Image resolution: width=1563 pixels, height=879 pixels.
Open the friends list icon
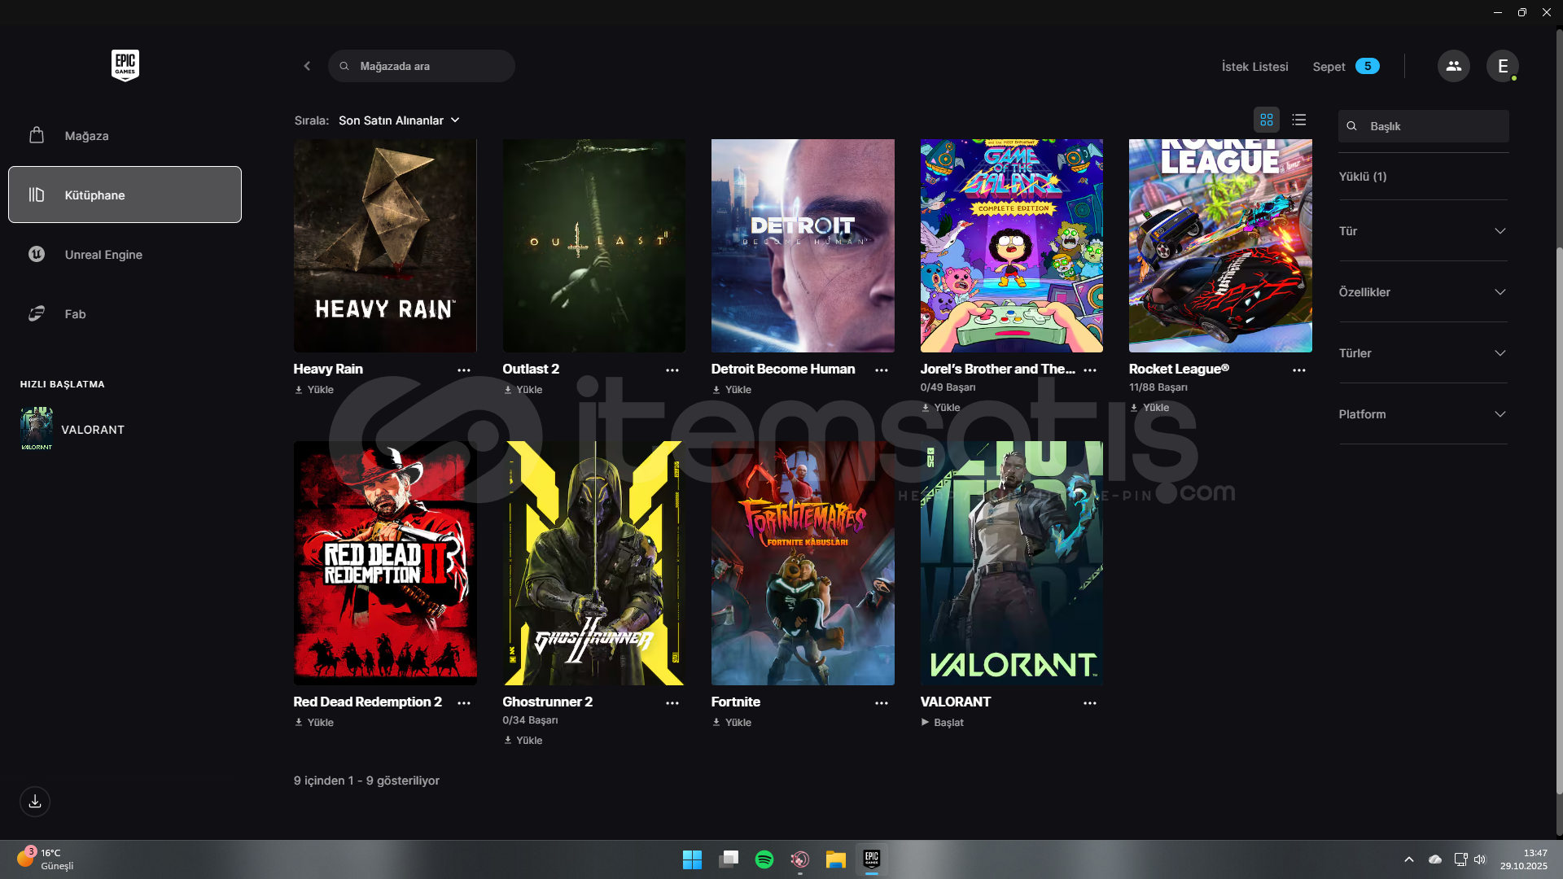pyautogui.click(x=1453, y=66)
